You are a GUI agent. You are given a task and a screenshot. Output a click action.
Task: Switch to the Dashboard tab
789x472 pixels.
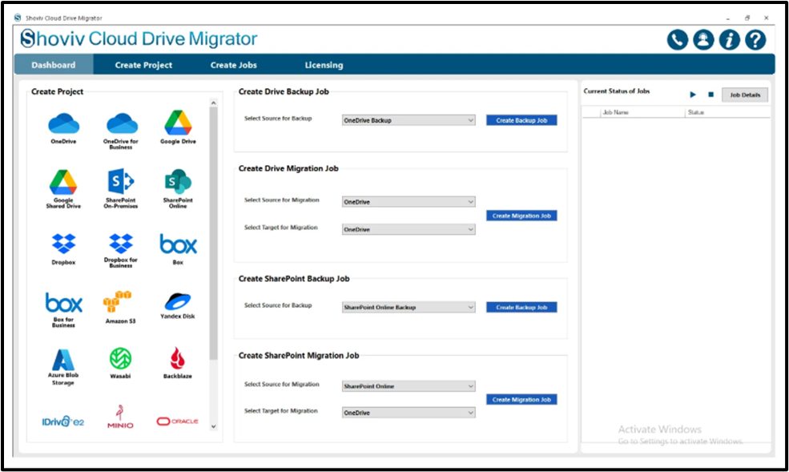coord(54,65)
